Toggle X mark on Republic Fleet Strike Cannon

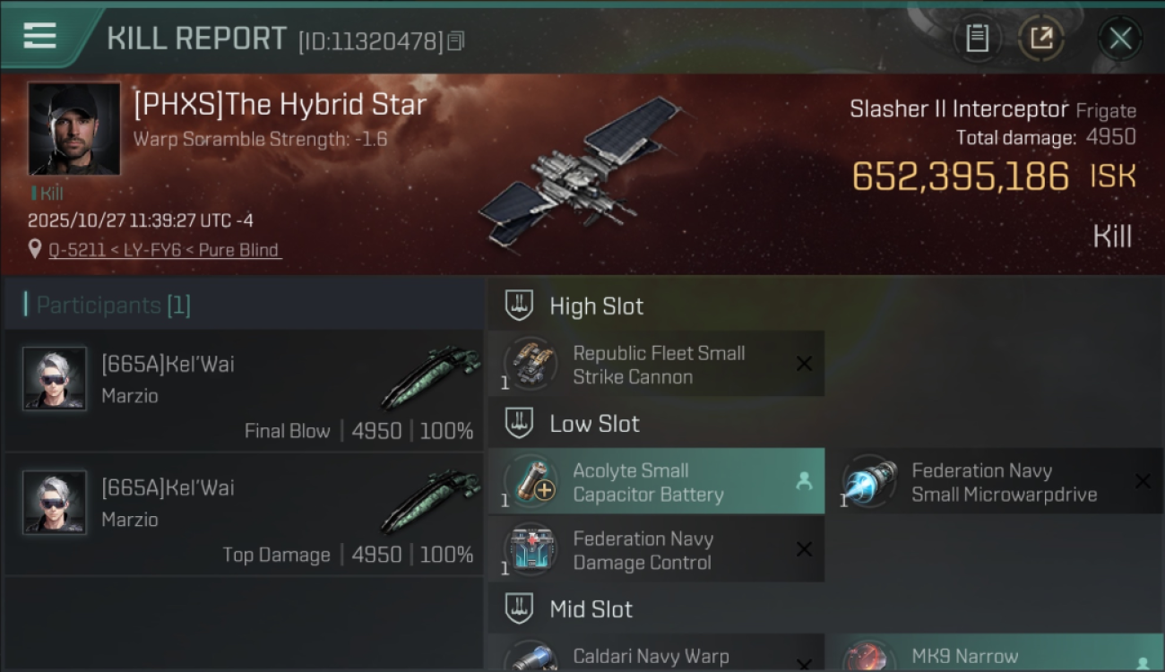[805, 364]
